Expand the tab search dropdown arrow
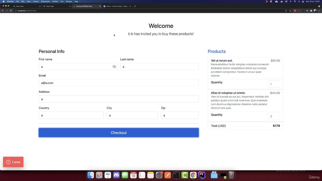 pyautogui.click(x=319, y=6)
